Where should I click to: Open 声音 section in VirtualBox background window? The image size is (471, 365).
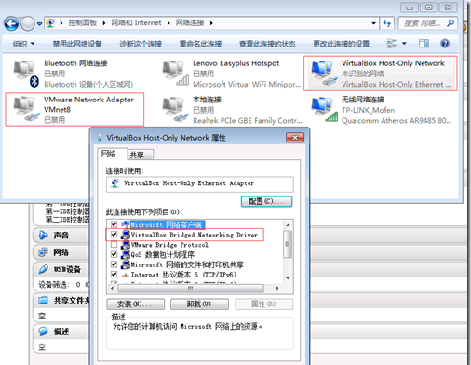coord(61,236)
